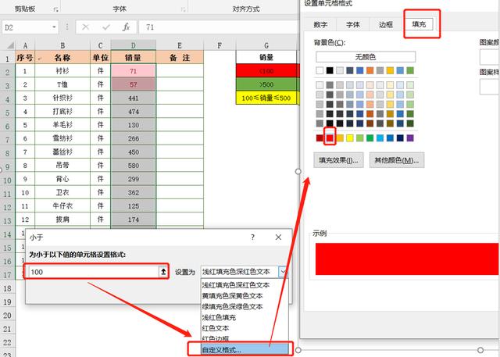Switch to the 数字 tab

click(x=320, y=24)
